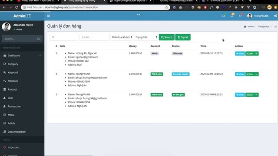The image size is (278, 156).
Task: Click time 2020-02-10 15:09:51
Action: (212, 53)
